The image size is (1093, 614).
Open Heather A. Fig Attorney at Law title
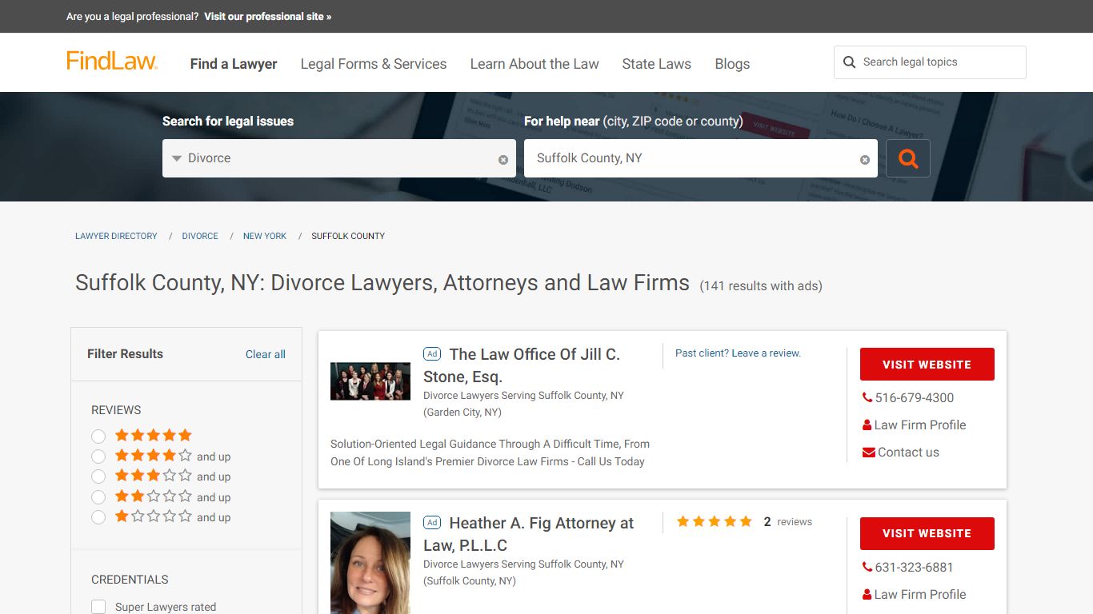tap(528, 534)
